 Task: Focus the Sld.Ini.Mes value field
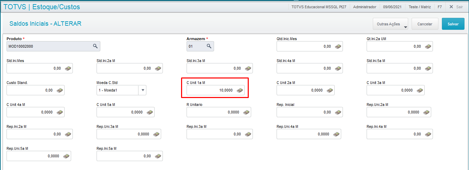[x=40, y=68]
